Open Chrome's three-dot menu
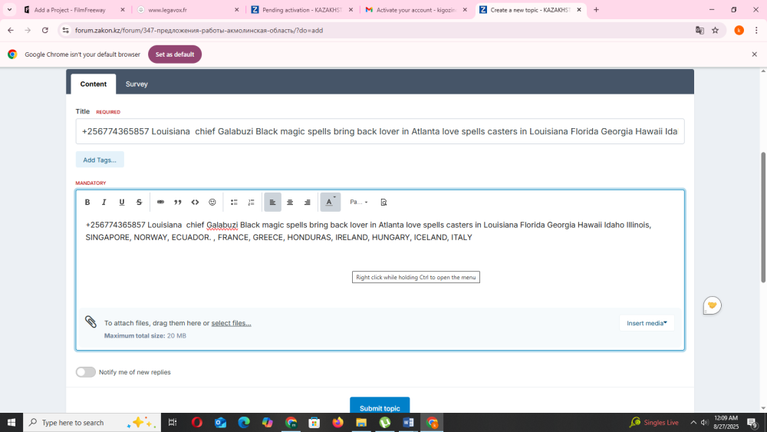 point(756,31)
